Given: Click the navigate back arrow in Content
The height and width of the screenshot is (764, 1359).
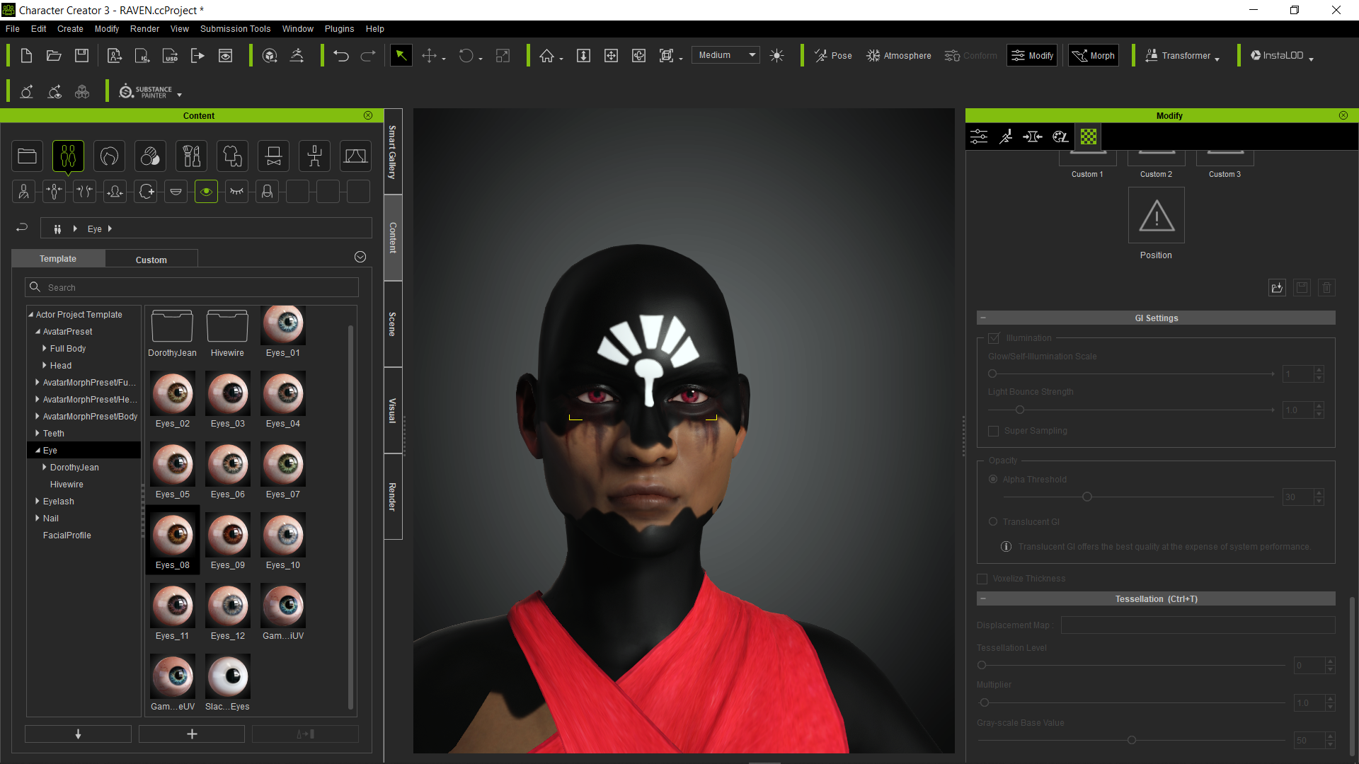Looking at the screenshot, I should pyautogui.click(x=22, y=228).
